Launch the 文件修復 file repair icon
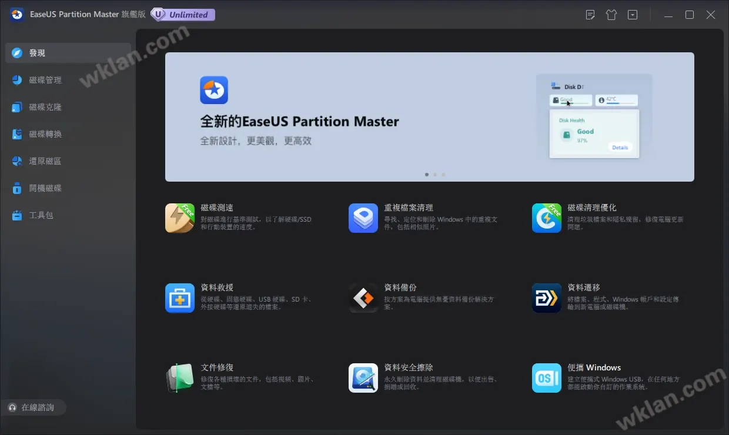Viewport: 729px width, 435px height. tap(180, 378)
